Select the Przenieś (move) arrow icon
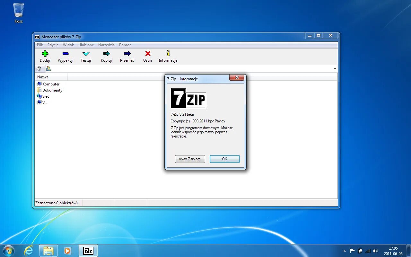 pyautogui.click(x=127, y=54)
